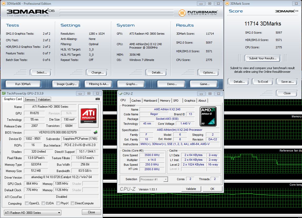Screen dimensions: 302x218
Task: Toggle the PhysX checkbox
Action: click(58, 203)
